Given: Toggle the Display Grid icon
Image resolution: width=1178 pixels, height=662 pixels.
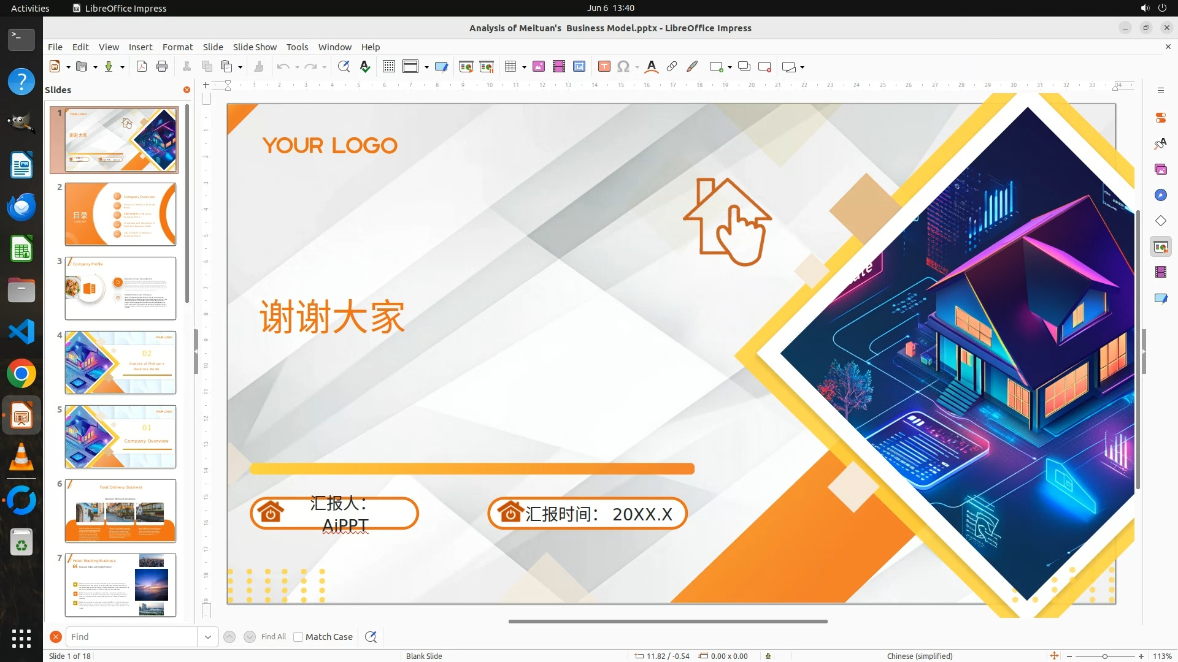Looking at the screenshot, I should tap(389, 67).
